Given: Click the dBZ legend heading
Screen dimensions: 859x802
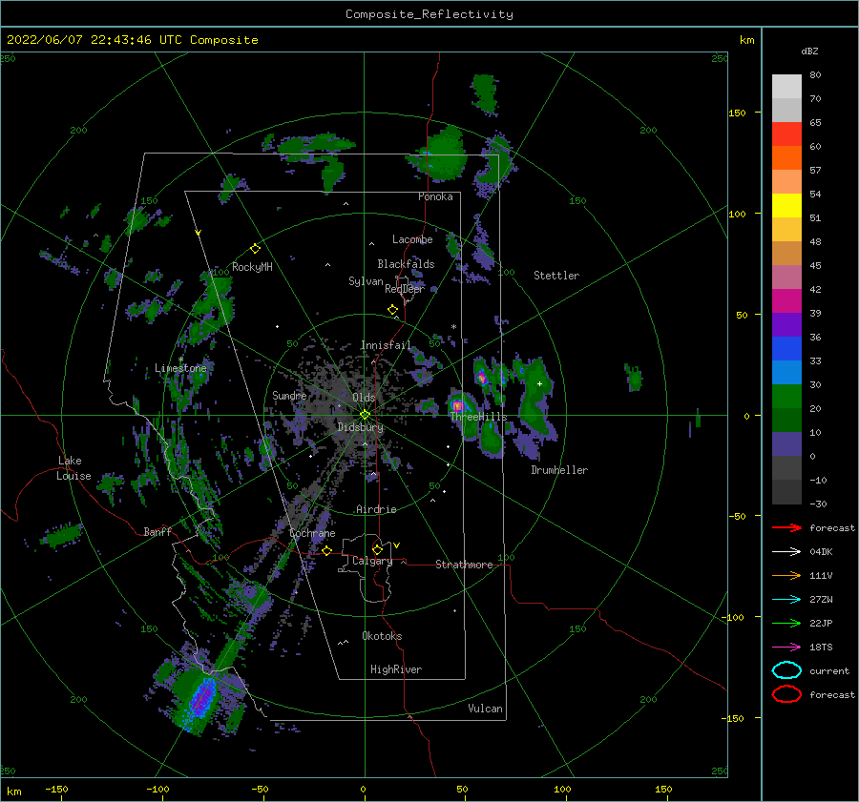Looking at the screenshot, I should pyautogui.click(x=809, y=51).
